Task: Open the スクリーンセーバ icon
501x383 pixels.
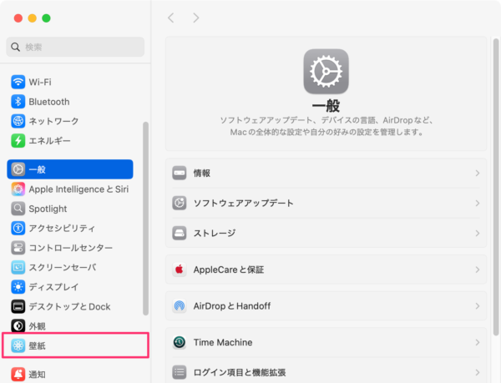Action: [18, 268]
